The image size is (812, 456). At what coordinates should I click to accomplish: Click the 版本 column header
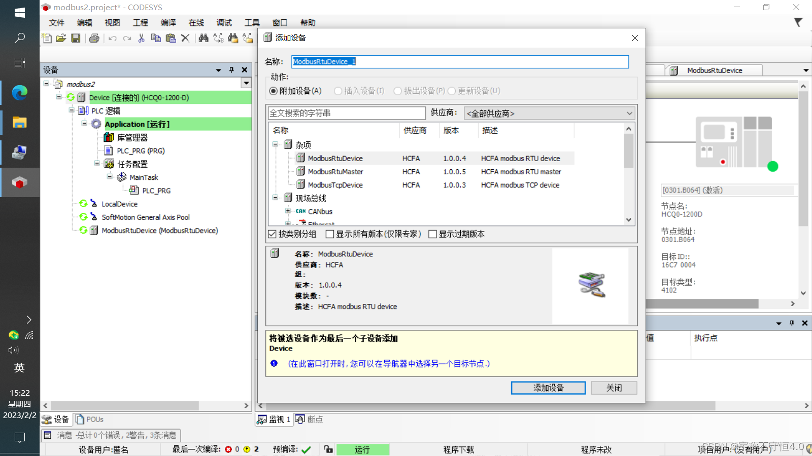point(458,130)
